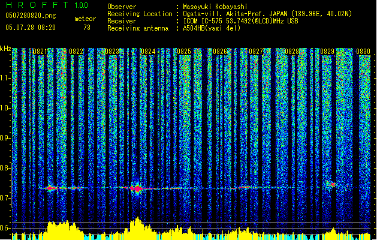Click the meteor label
377x240 pixels.
[x=85, y=19]
